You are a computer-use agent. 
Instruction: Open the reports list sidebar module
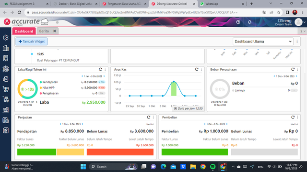[x=6, y=120]
